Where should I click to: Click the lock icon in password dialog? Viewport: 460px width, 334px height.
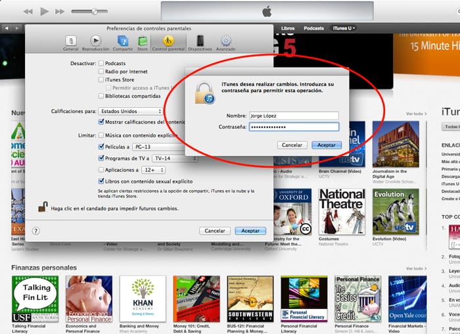pyautogui.click(x=204, y=93)
